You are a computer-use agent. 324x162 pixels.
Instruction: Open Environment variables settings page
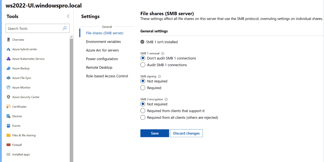tap(103, 42)
